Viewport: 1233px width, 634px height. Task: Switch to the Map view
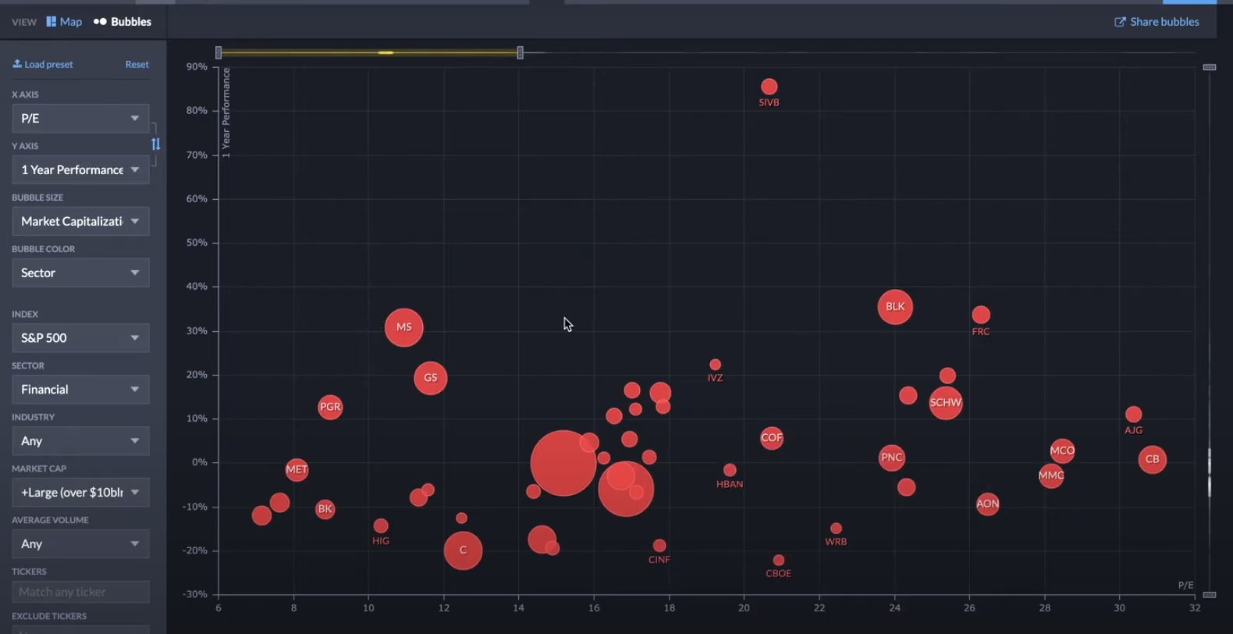click(64, 22)
